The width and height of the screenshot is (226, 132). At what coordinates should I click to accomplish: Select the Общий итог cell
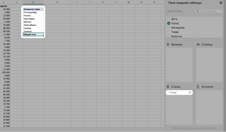33,34
